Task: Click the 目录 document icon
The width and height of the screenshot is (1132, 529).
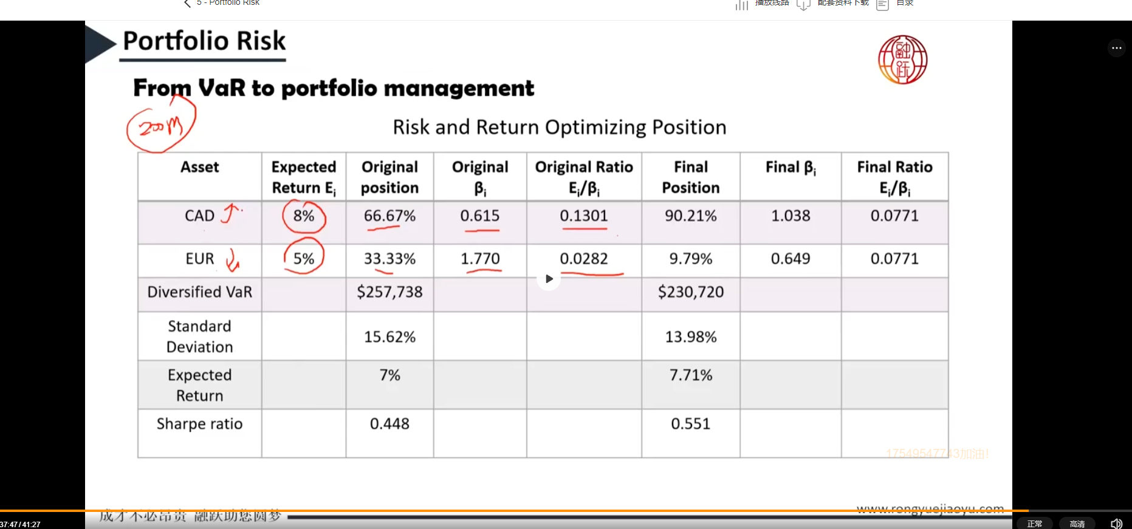Action: (x=883, y=5)
